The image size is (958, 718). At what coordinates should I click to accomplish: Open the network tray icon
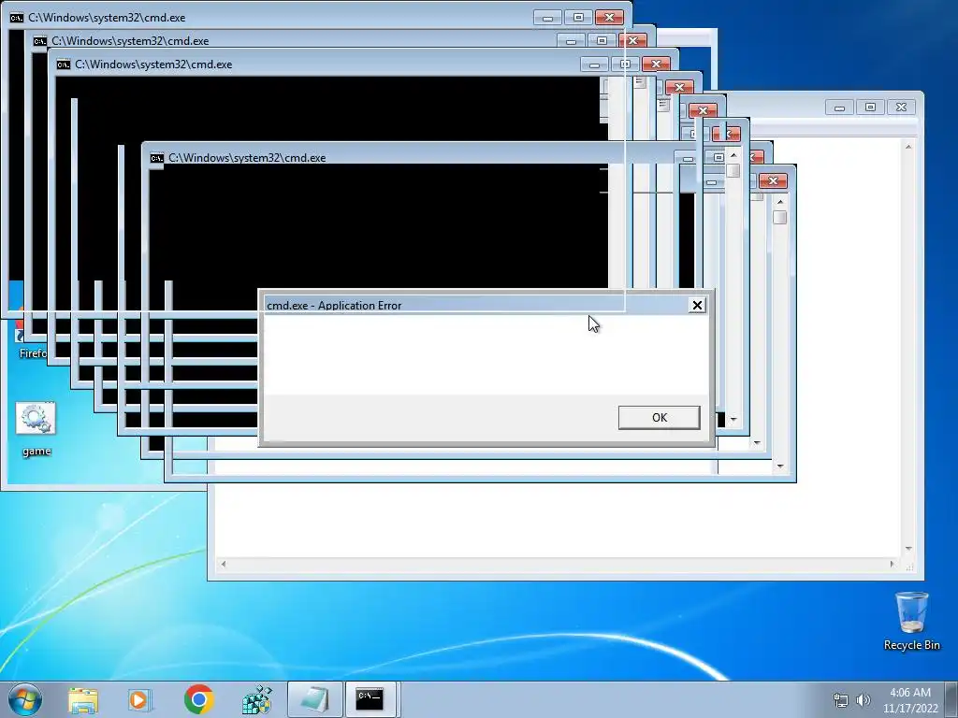pyautogui.click(x=841, y=700)
